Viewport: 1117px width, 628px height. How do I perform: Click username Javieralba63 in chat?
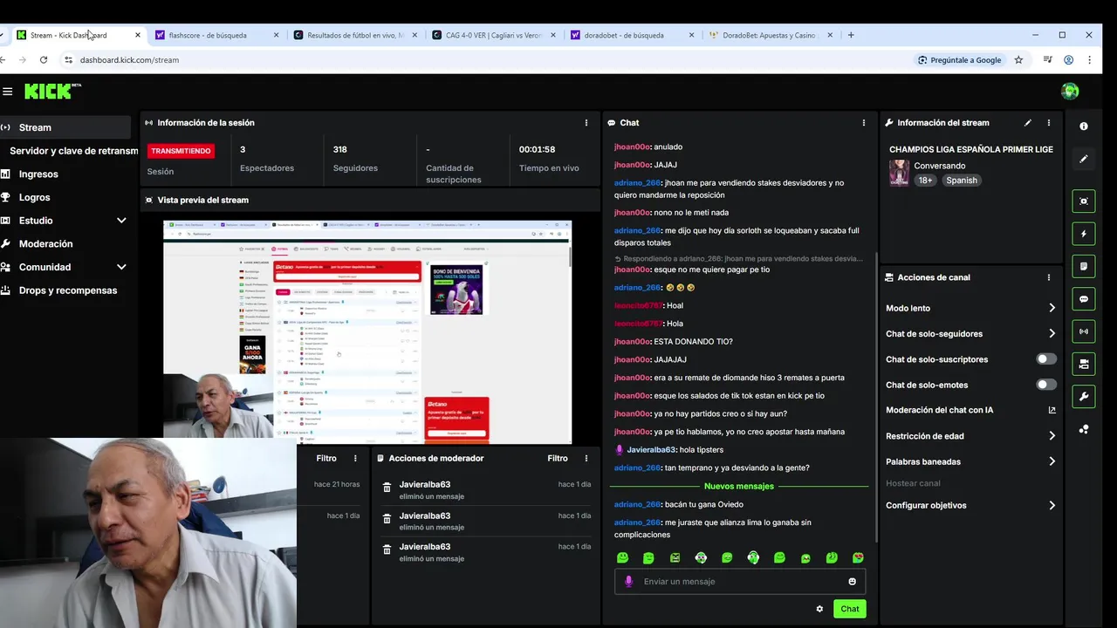651,450
